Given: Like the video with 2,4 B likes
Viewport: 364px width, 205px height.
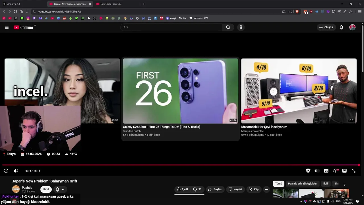Looking at the screenshot, I should pyautogui.click(x=182, y=189).
